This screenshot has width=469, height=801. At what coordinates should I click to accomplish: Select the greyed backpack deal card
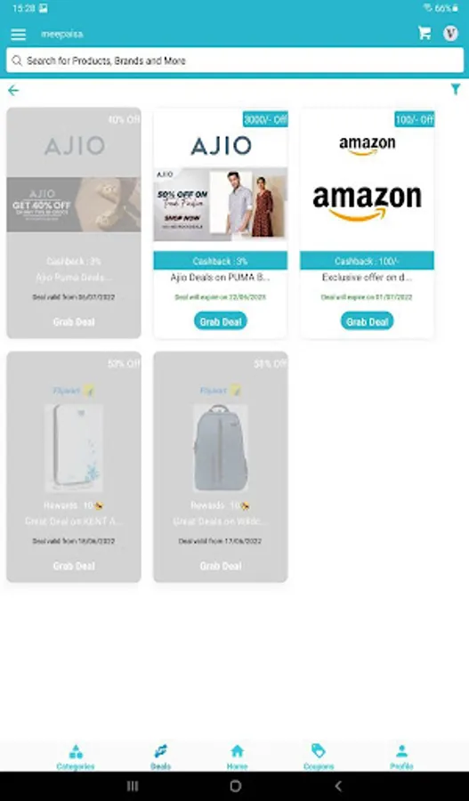(x=220, y=466)
